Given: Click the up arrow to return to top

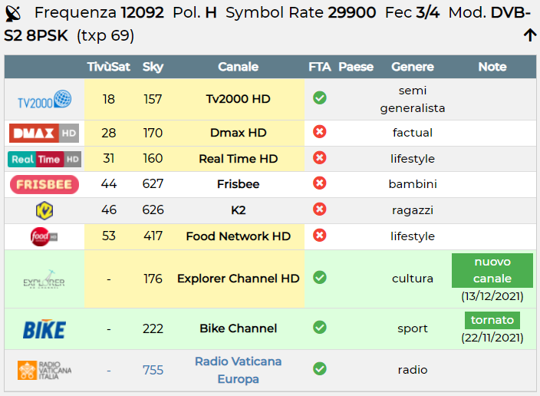Looking at the screenshot, I should coord(530,35).
